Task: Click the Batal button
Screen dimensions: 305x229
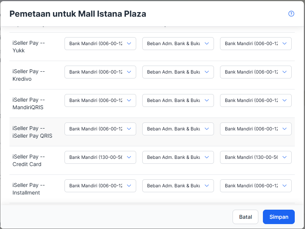Action: (245, 217)
